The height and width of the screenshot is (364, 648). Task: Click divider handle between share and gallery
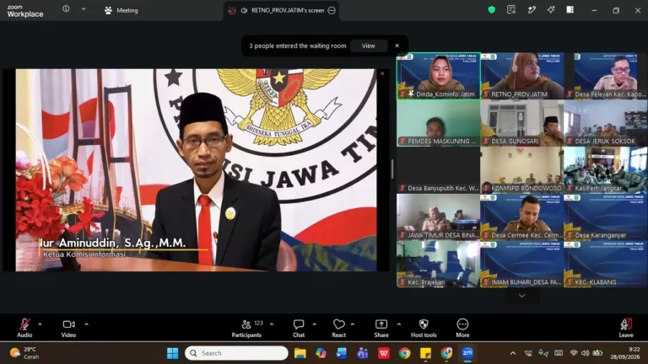point(392,169)
